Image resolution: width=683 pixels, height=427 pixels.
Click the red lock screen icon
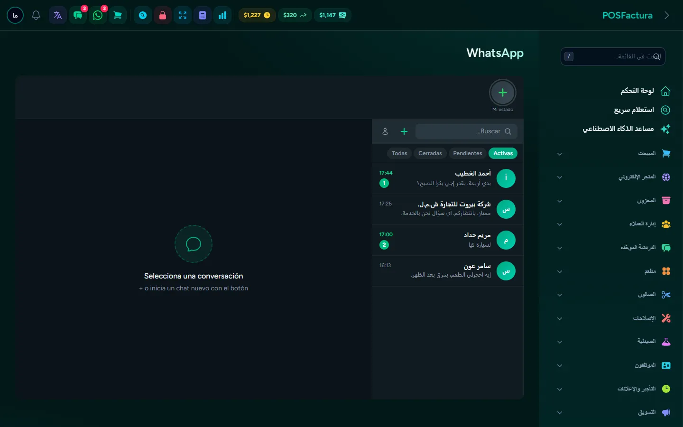click(163, 15)
